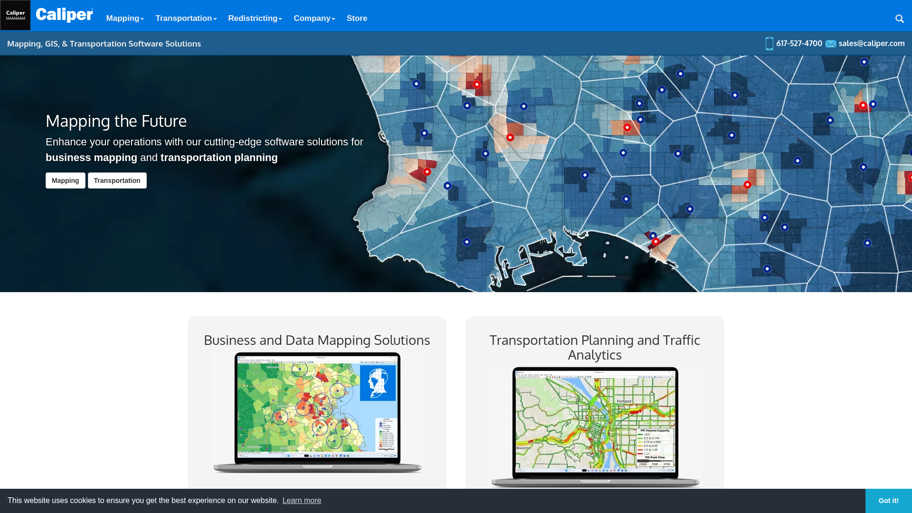The height and width of the screenshot is (513, 912).
Task: Open the Company dropdown menu
Action: [314, 19]
